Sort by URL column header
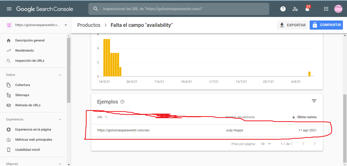 pyautogui.click(x=102, y=117)
